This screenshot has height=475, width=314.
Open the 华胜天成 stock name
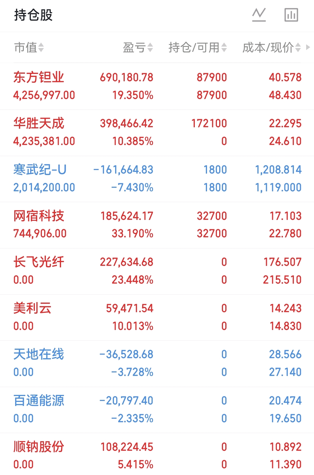pos(39,123)
